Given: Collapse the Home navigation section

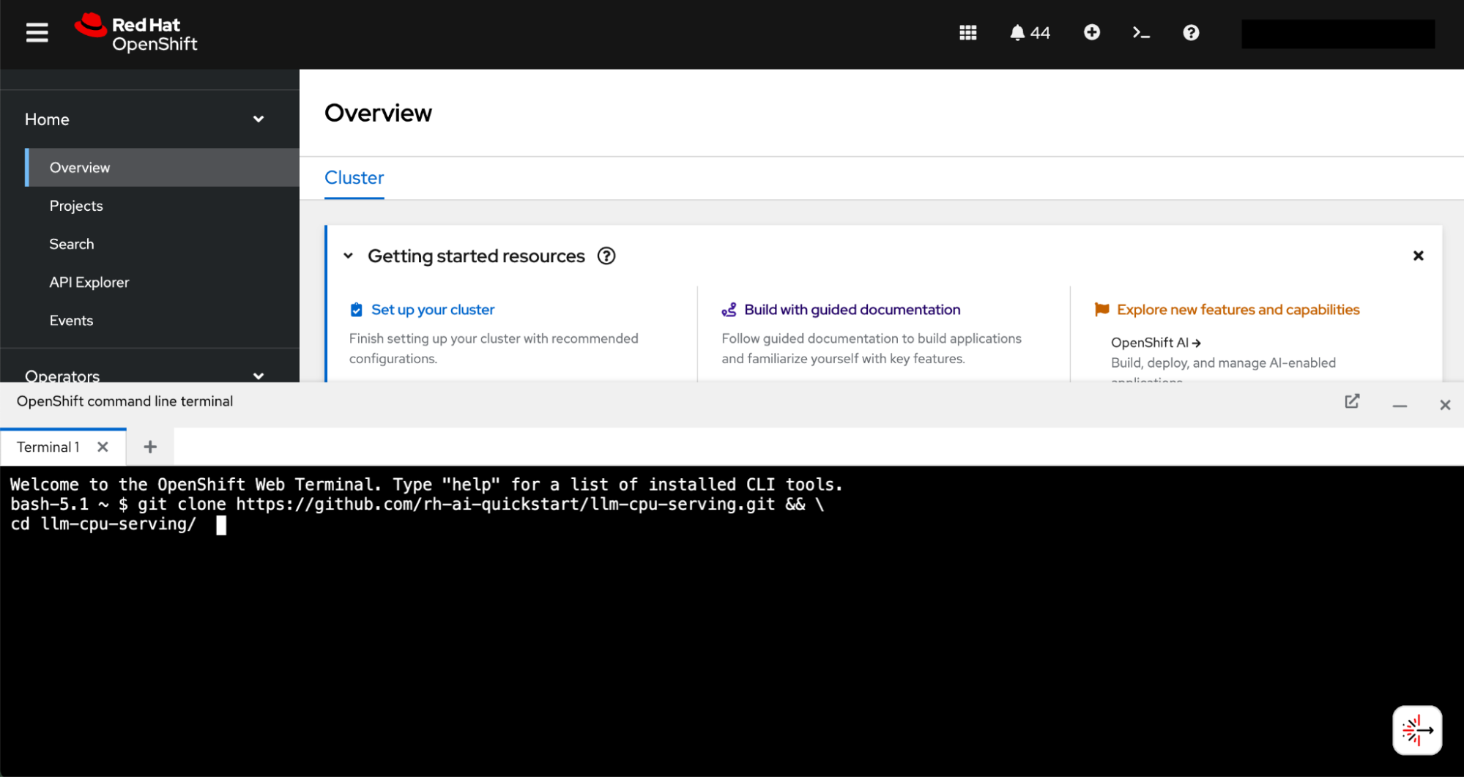Looking at the screenshot, I should (x=258, y=119).
